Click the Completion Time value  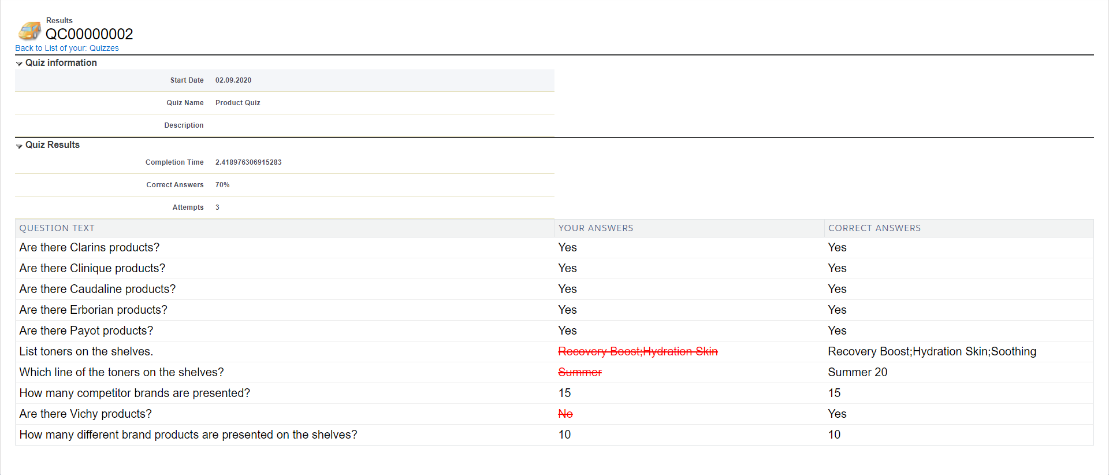pyautogui.click(x=248, y=162)
